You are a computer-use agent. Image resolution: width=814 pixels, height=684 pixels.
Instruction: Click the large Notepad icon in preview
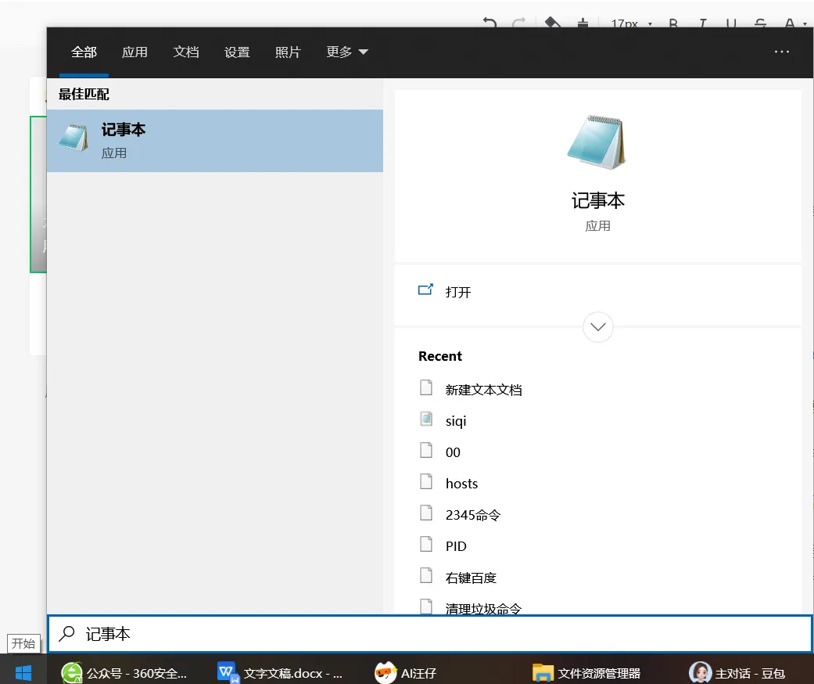(597, 142)
